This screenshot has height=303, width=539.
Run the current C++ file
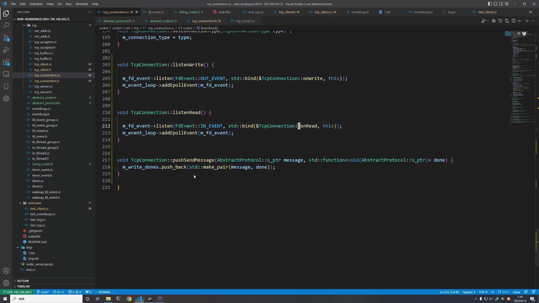click(484, 21)
